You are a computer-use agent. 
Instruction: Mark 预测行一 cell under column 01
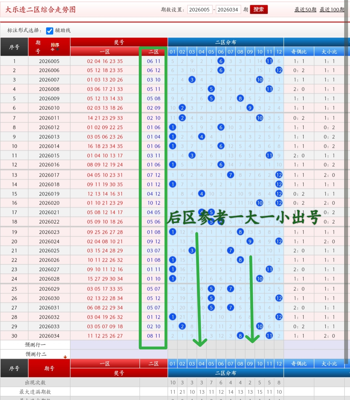[x=172, y=345]
